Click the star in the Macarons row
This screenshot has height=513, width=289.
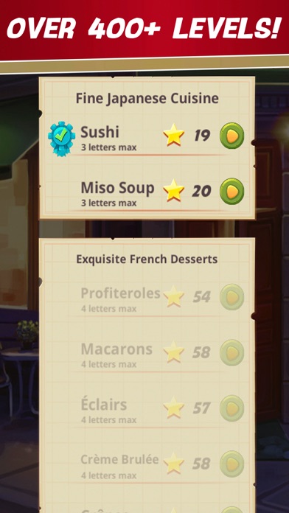tap(174, 352)
